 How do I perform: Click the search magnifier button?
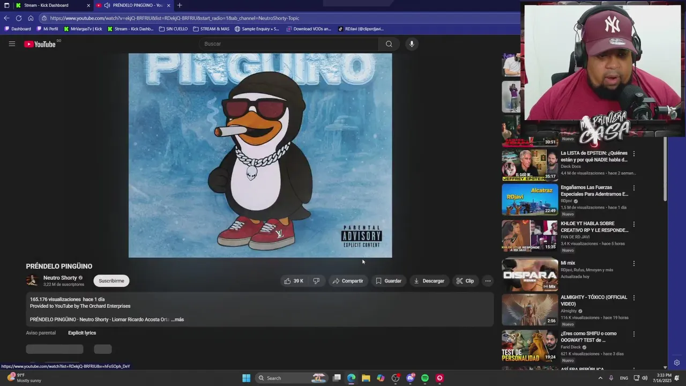[x=389, y=44]
